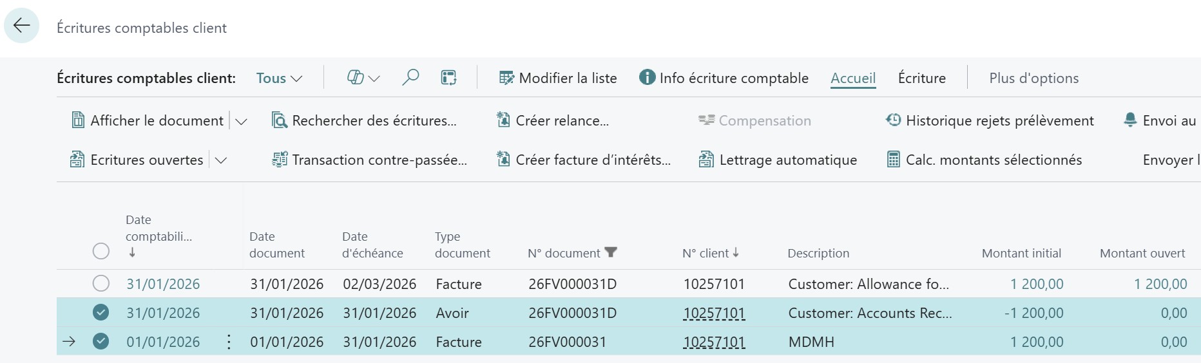Screen dimensions: 1201x363
Task: Open the open amount 1 200,00 link
Action: [x=1160, y=284]
